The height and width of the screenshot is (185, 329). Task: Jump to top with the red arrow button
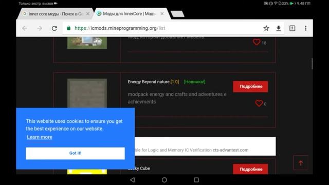[301, 163]
